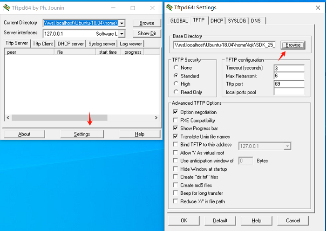
Task: Enable Hide Window at startup
Action: [176, 169]
